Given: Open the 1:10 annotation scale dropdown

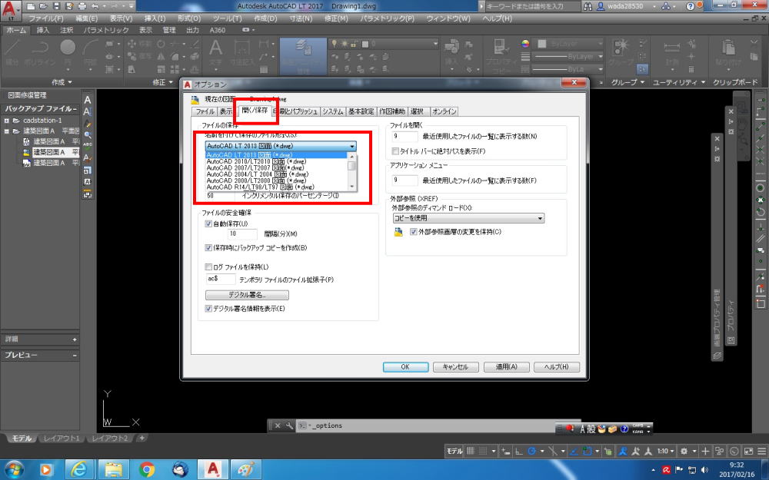Looking at the screenshot, I should click(x=666, y=451).
